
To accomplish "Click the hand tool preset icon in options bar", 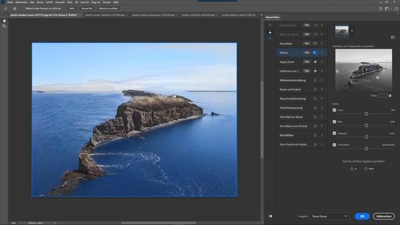I will [x=14, y=8].
